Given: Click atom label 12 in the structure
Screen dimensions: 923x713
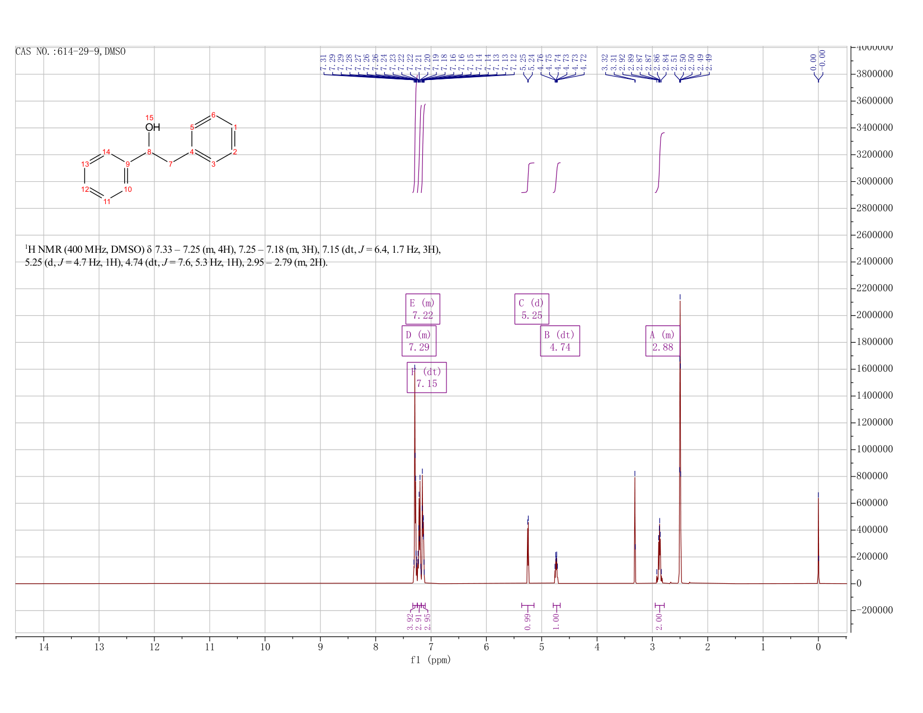Looking at the screenshot, I should pyautogui.click(x=84, y=189).
